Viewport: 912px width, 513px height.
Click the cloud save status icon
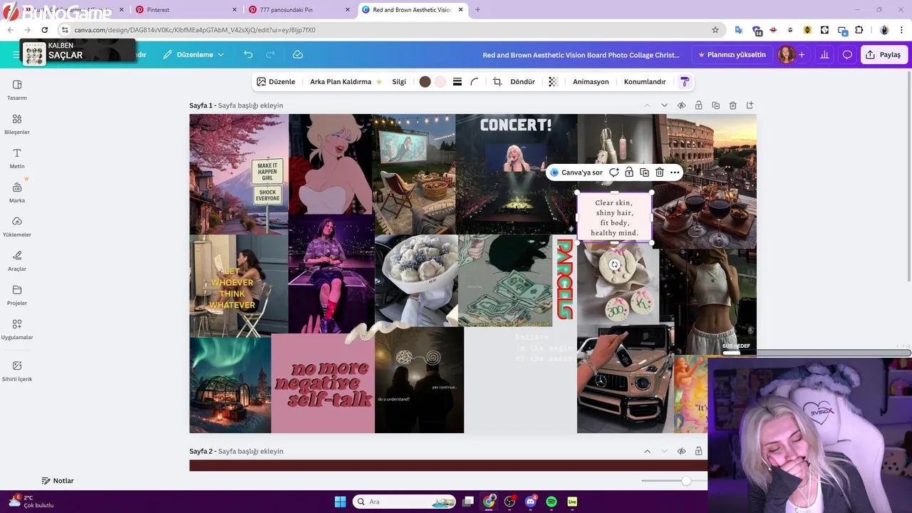pos(298,55)
